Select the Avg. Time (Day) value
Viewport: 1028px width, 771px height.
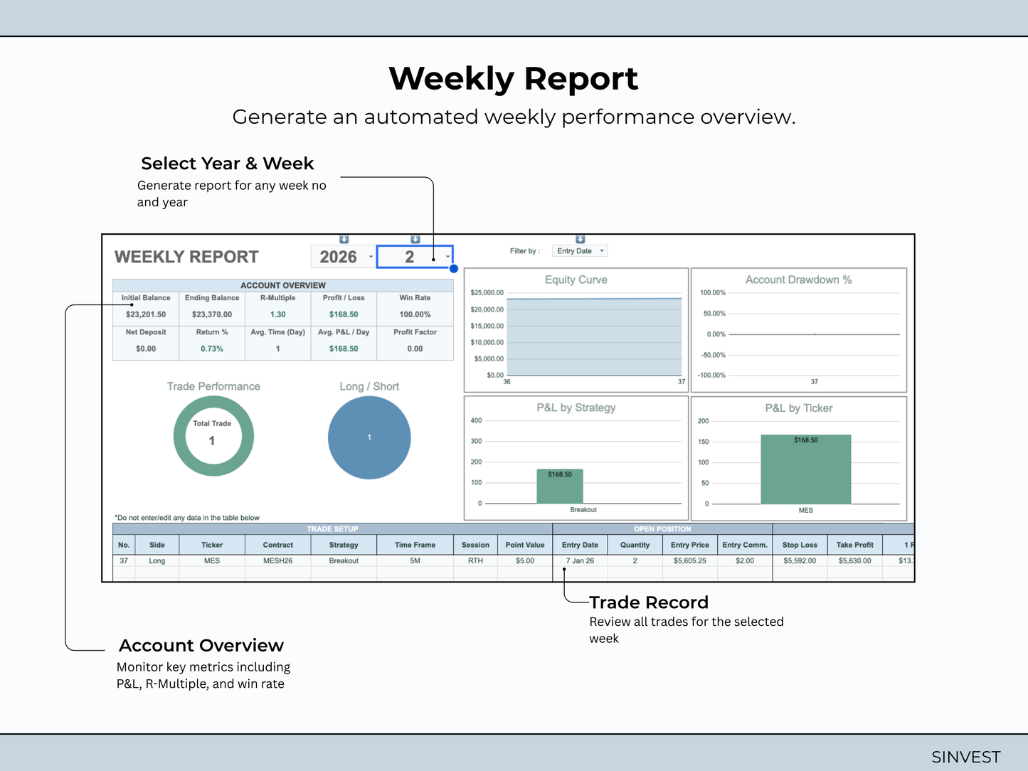click(x=277, y=349)
